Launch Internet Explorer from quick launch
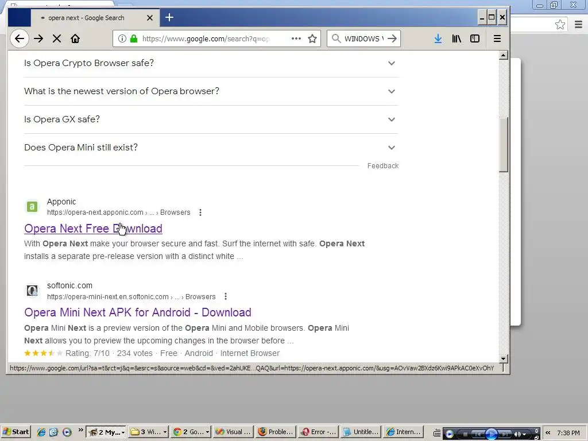The image size is (588, 441). point(41,432)
